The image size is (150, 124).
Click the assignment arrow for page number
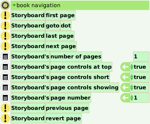[125, 98]
